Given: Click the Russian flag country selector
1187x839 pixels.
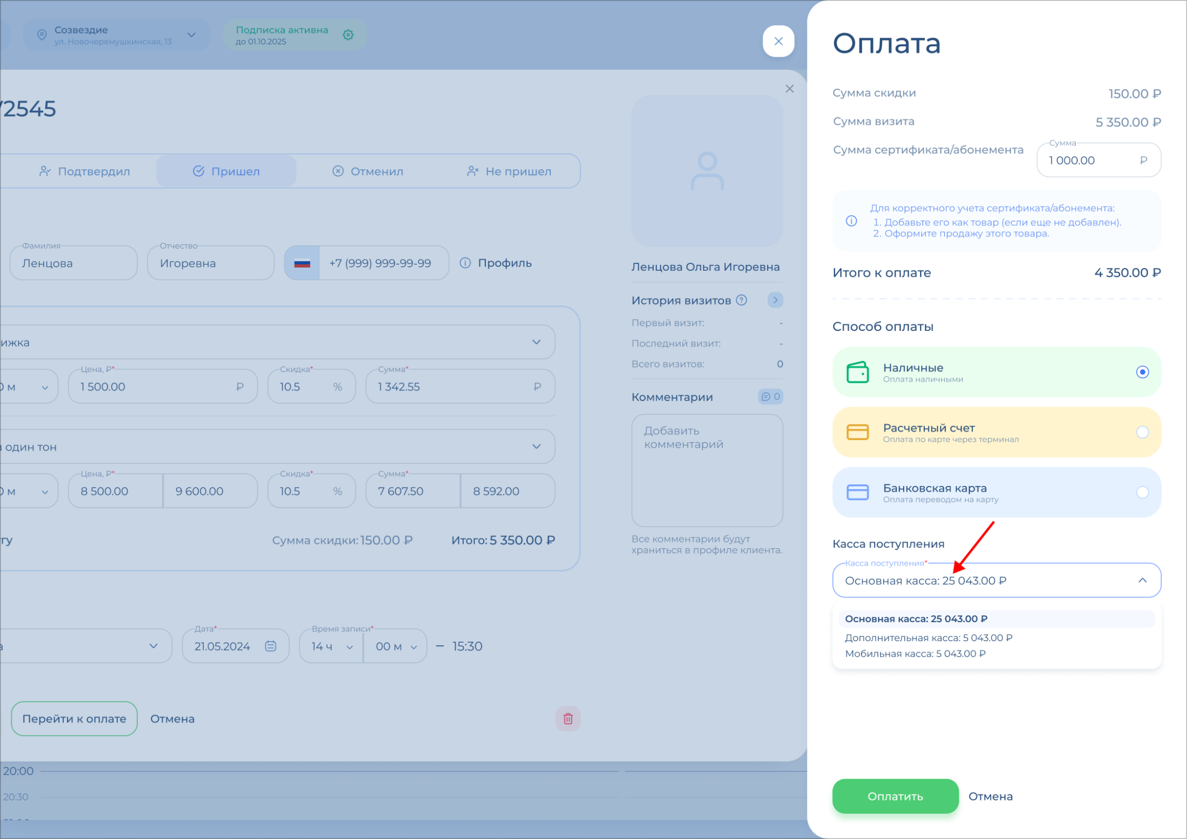Looking at the screenshot, I should click(302, 263).
